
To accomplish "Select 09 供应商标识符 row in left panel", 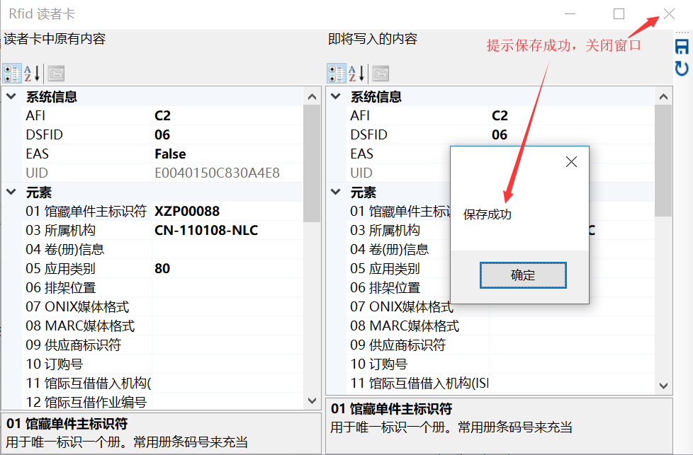I will [x=163, y=345].
